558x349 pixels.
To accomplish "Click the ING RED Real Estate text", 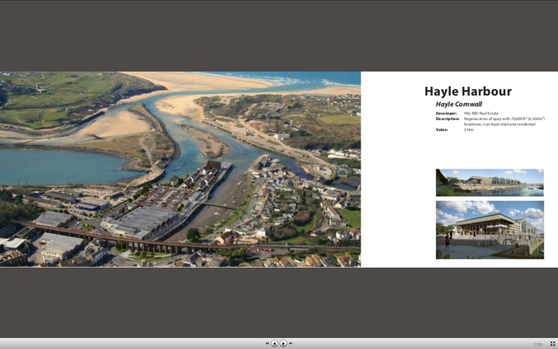I will coord(481,113).
